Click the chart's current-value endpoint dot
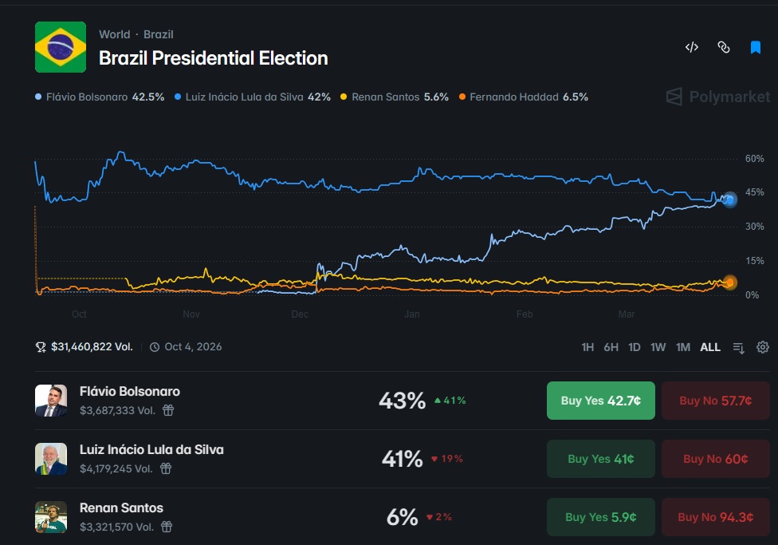778x545 pixels. 729,200
